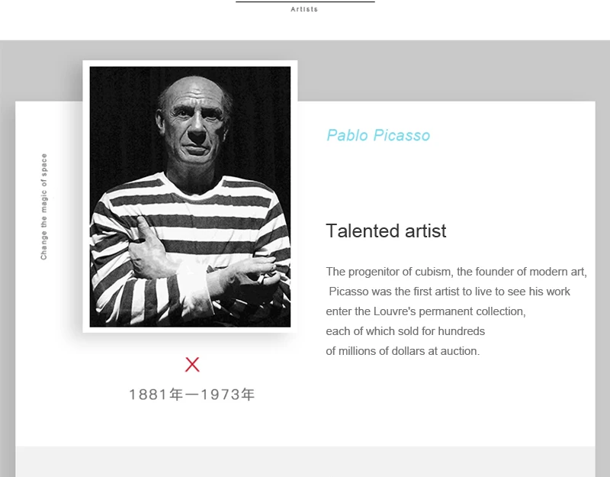
Task: Open the black-and-white portrait photo
Action: tap(190, 197)
